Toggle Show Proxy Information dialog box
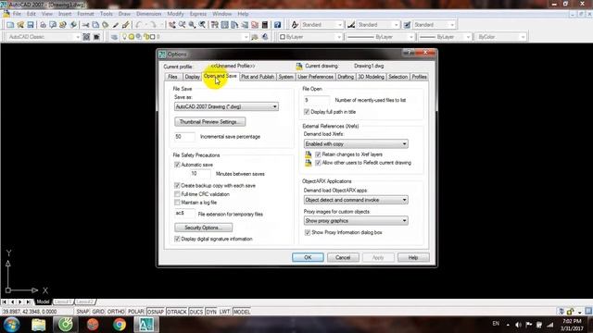This screenshot has width=593, height=333. pos(308,232)
